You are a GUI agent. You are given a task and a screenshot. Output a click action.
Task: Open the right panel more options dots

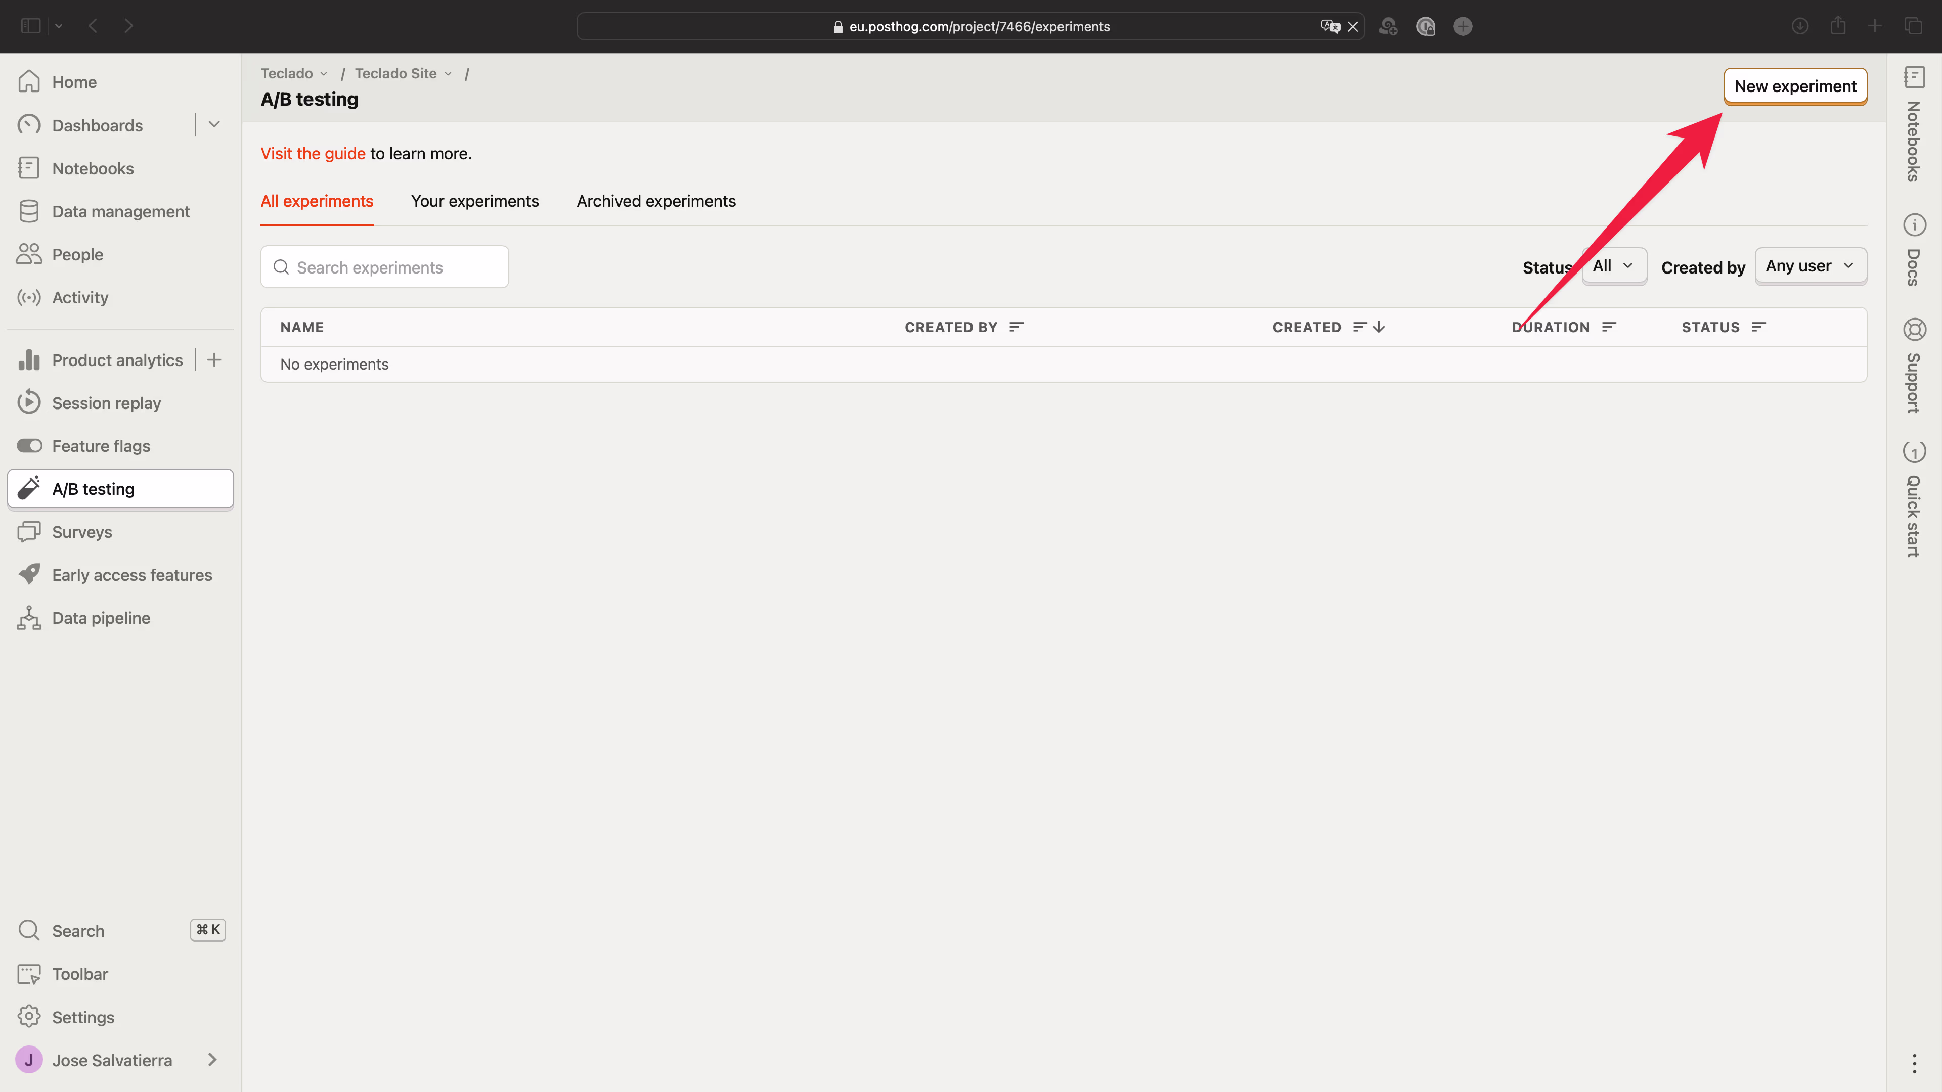tap(1914, 1063)
